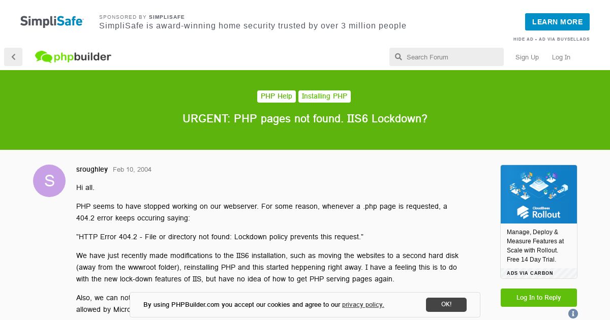Click the search magnifier icon
This screenshot has width=610, height=320.
tap(399, 57)
